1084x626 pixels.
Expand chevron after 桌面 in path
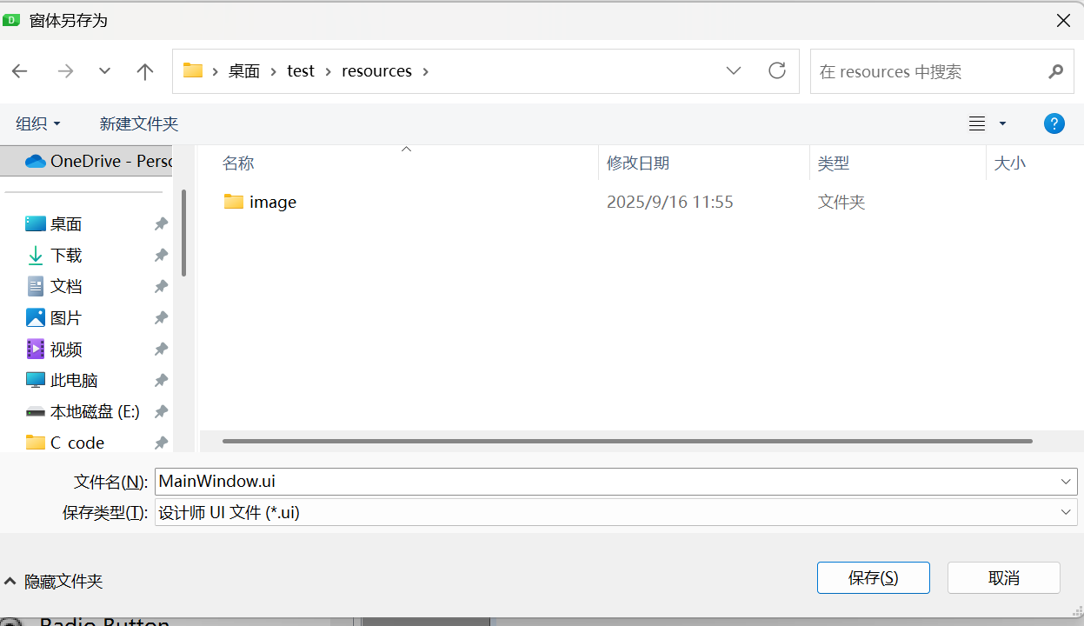tap(274, 71)
